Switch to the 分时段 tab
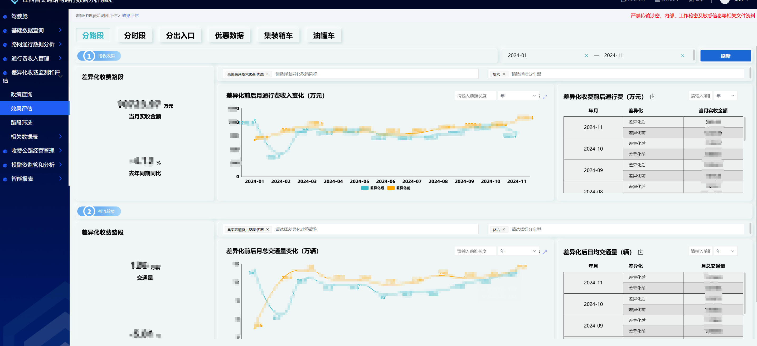757x346 pixels. click(135, 36)
